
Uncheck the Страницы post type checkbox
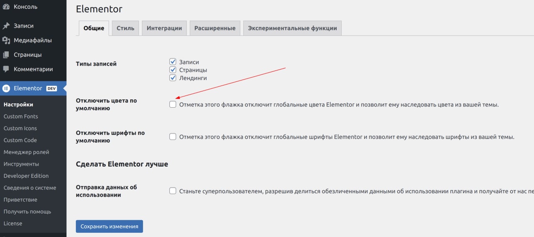(x=173, y=70)
